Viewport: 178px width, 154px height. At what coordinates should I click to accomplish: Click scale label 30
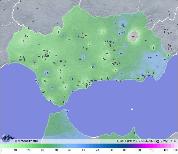tap(42, 150)
